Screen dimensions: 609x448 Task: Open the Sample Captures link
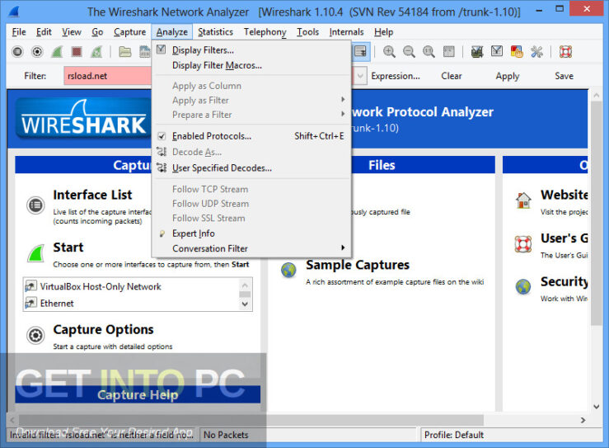tap(358, 265)
